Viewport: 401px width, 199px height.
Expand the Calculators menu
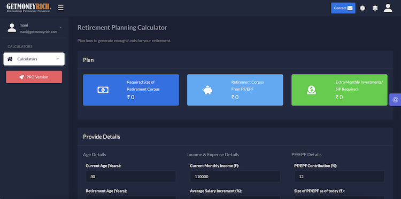pyautogui.click(x=34, y=59)
